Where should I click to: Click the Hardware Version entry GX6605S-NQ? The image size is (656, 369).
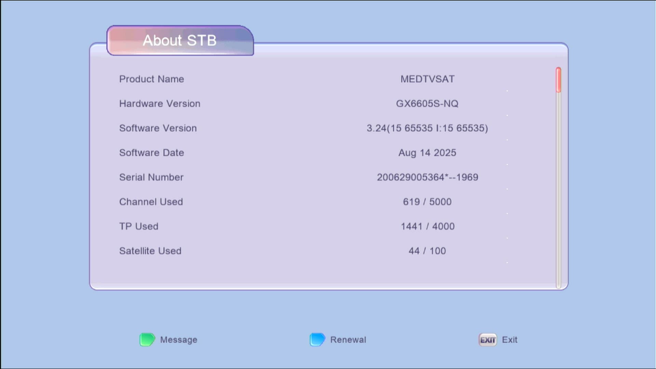[x=427, y=104]
